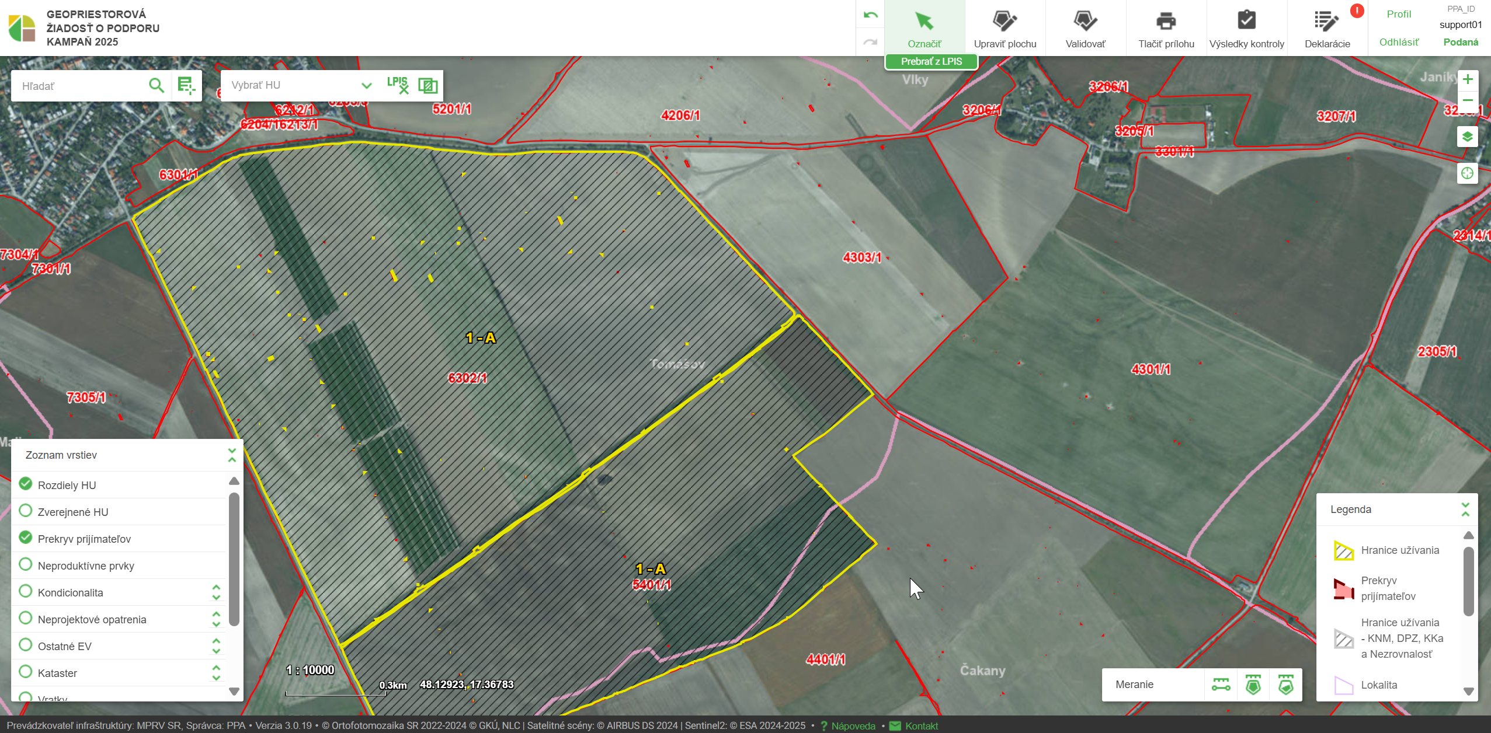Open Profil menu item
Image resolution: width=1491 pixels, height=733 pixels.
click(x=1399, y=14)
